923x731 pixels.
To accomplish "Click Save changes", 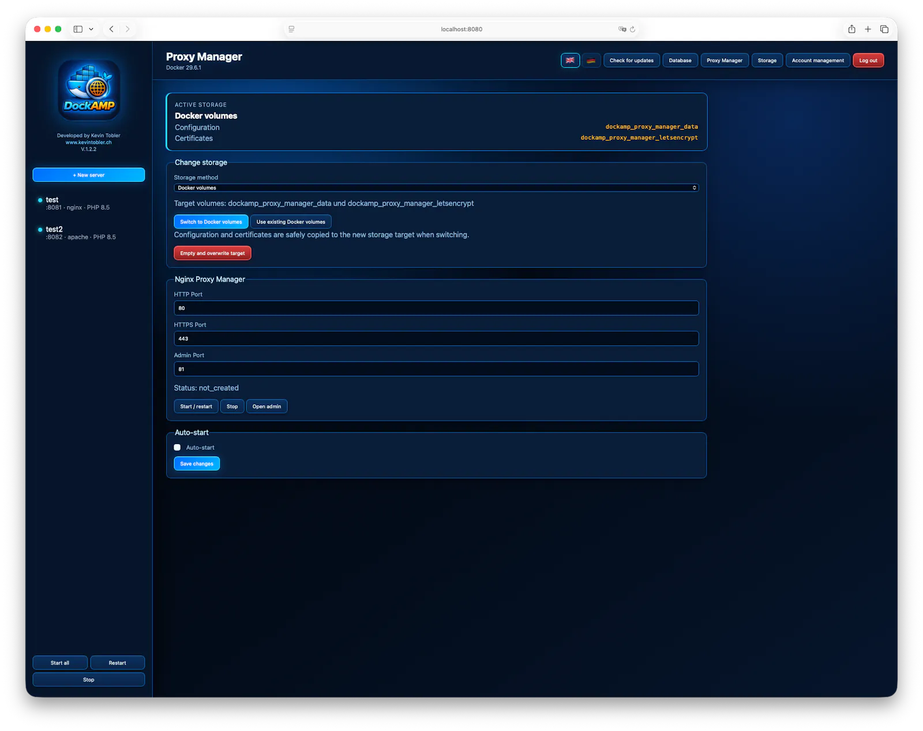I will pyautogui.click(x=197, y=464).
